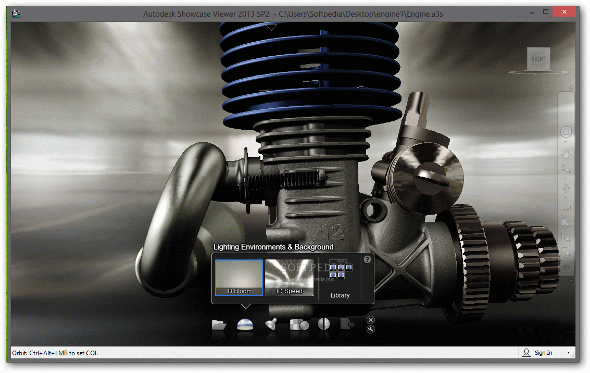590x373 pixels.
Task: Close the Showcase Viewer window
Action: tap(564, 11)
